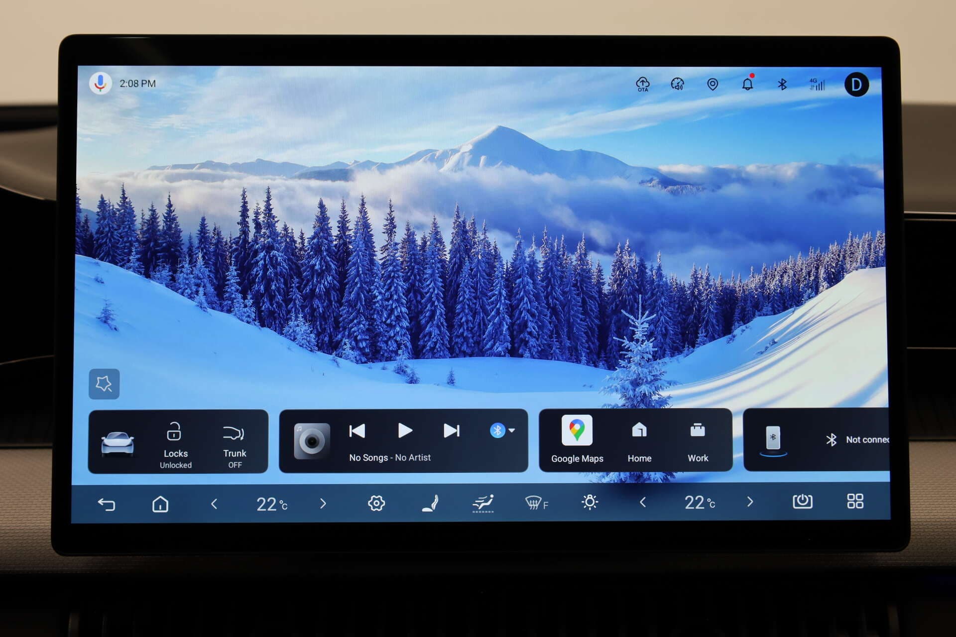
Task: Tap the 2:08 PM clock
Action: click(x=137, y=84)
